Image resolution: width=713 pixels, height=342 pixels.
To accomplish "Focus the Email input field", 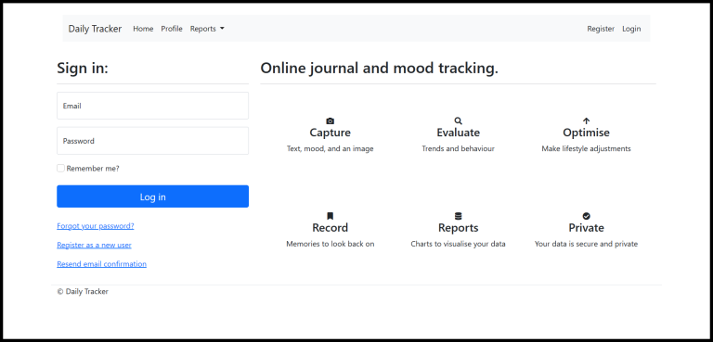I will [x=153, y=106].
